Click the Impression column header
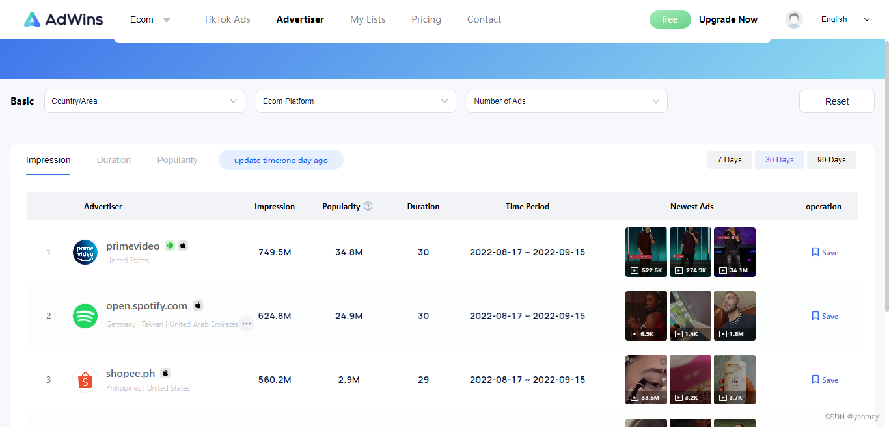This screenshot has width=889, height=427. pos(275,207)
